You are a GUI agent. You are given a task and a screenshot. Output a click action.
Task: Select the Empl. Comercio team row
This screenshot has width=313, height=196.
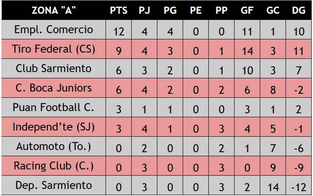pyautogui.click(x=54, y=30)
